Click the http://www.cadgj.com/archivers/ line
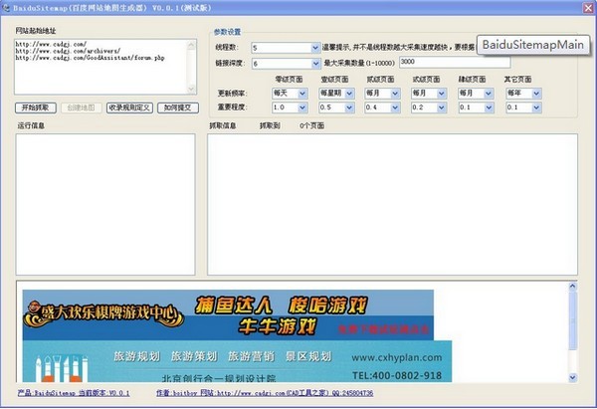 tap(68, 51)
